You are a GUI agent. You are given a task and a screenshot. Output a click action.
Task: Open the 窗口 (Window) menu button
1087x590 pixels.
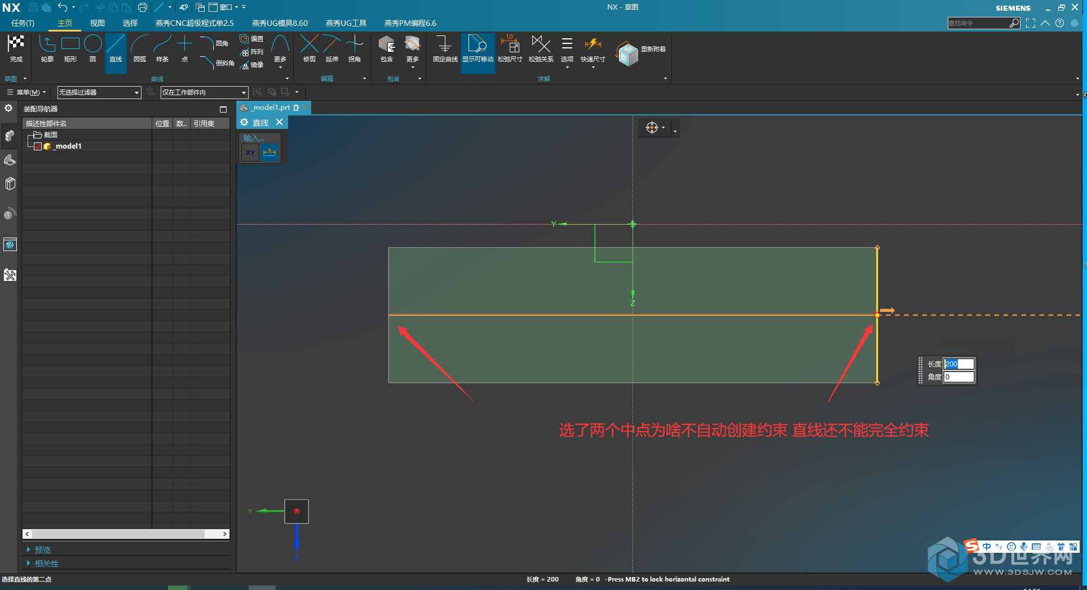[224, 7]
